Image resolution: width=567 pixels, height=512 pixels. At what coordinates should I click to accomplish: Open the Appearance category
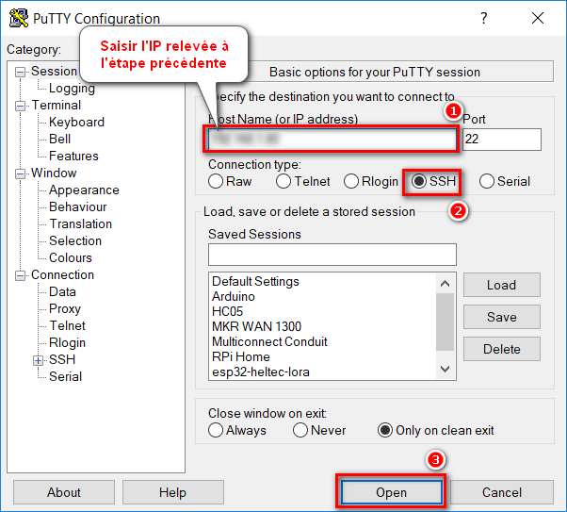(x=84, y=190)
